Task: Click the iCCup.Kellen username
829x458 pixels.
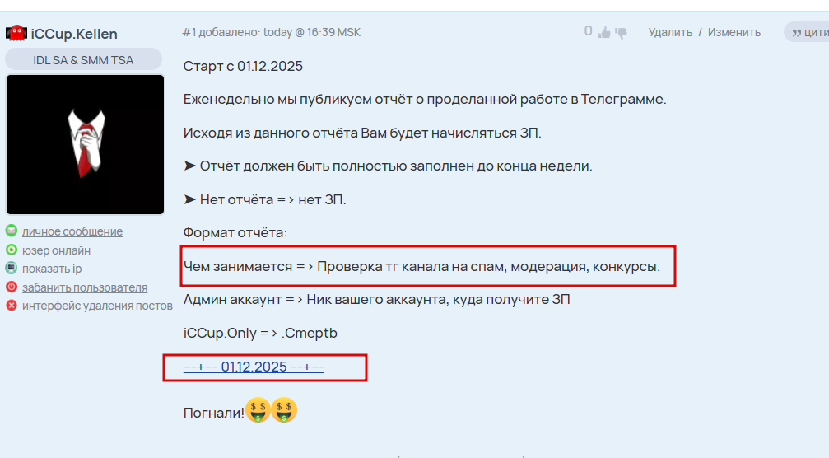Action: coord(74,34)
